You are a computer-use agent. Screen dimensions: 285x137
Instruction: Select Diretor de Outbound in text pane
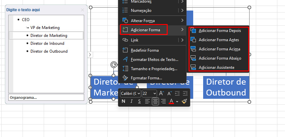(49, 51)
